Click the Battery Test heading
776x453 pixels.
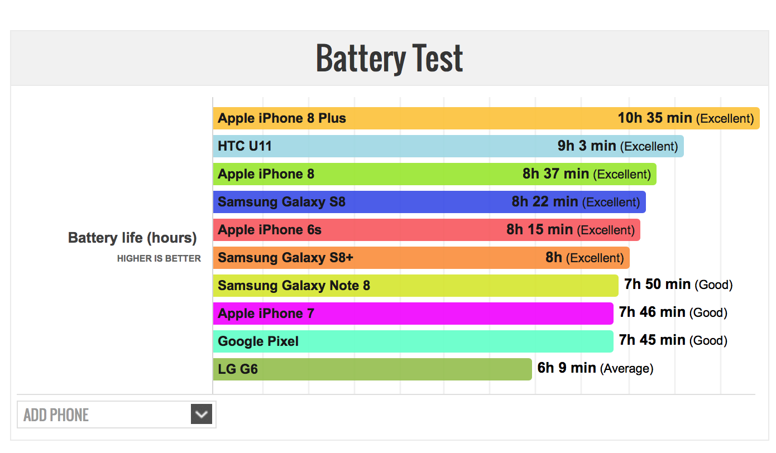[389, 58]
